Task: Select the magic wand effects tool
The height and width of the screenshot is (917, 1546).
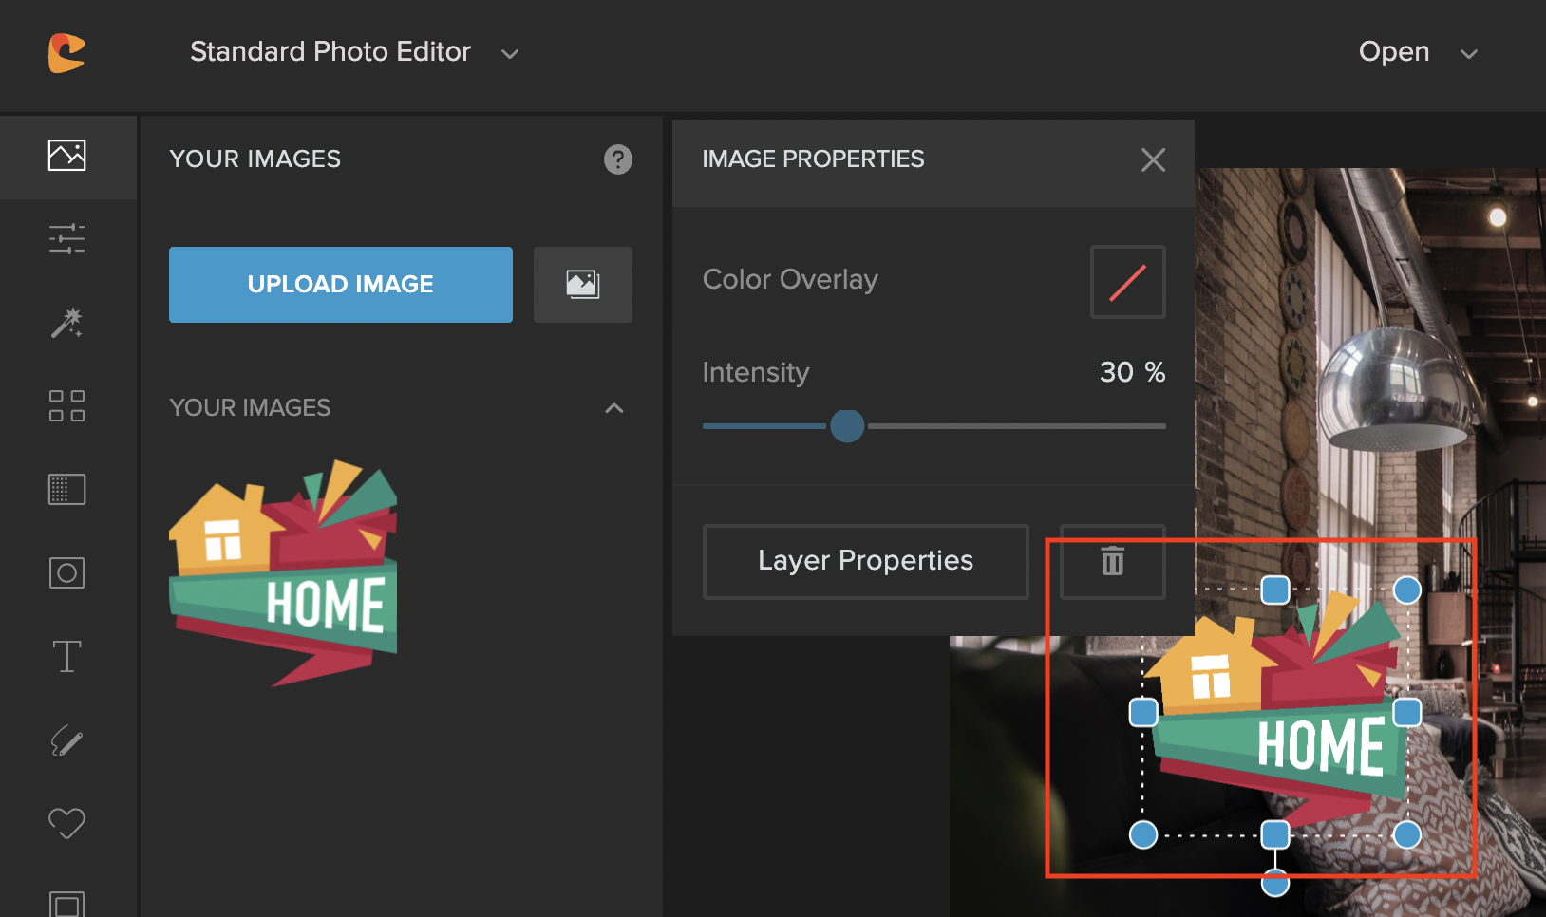Action: (66, 323)
